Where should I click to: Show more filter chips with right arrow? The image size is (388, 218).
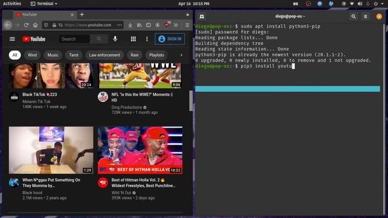point(181,55)
